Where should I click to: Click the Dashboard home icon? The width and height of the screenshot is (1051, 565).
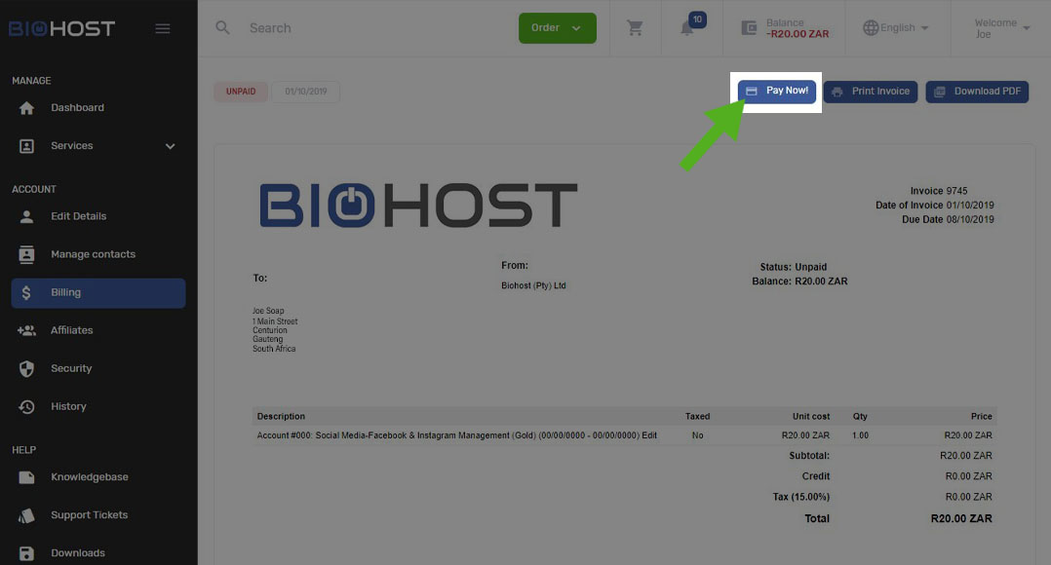pyautogui.click(x=27, y=108)
